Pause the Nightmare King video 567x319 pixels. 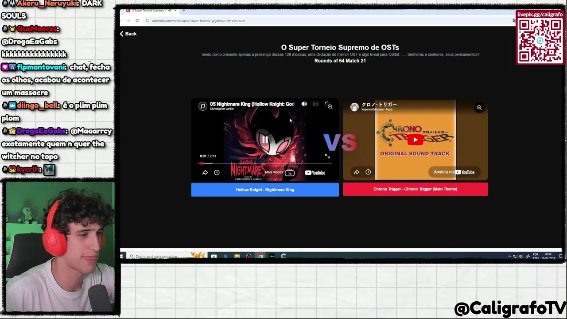click(x=264, y=140)
